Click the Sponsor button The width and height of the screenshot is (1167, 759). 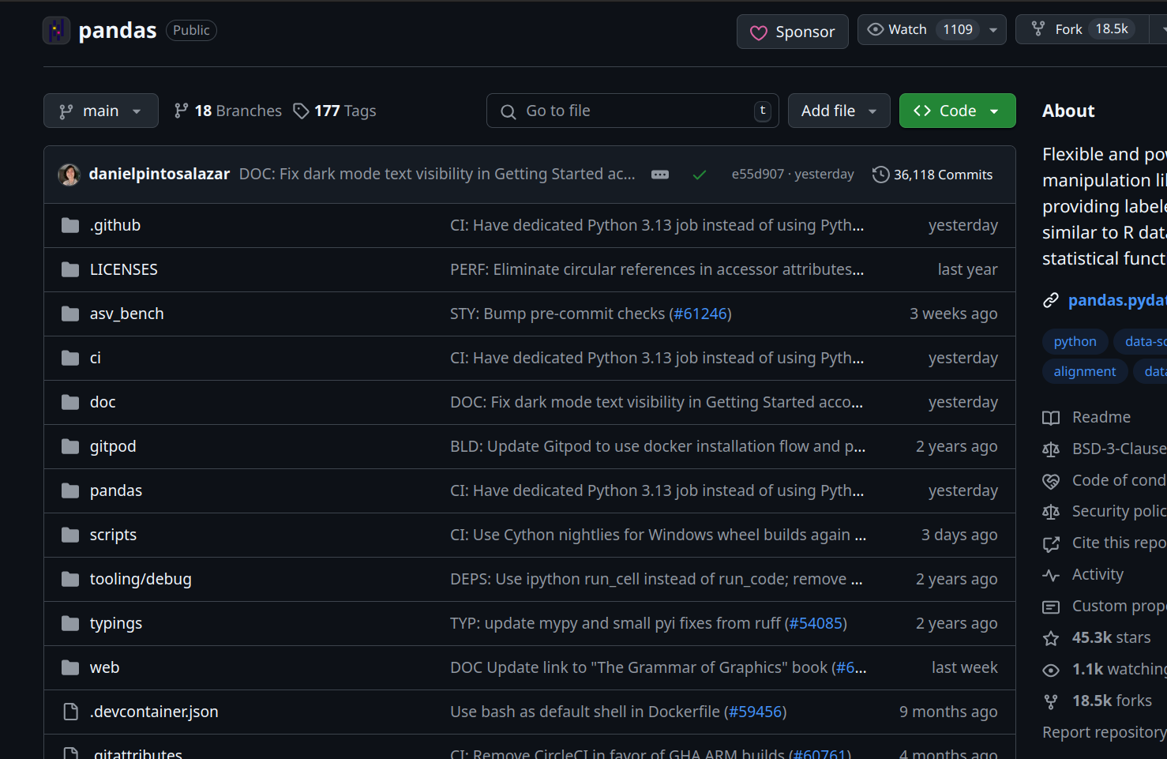click(793, 32)
